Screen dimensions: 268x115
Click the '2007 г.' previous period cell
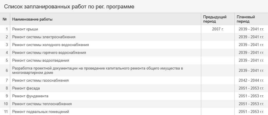pyautogui.click(x=218, y=29)
